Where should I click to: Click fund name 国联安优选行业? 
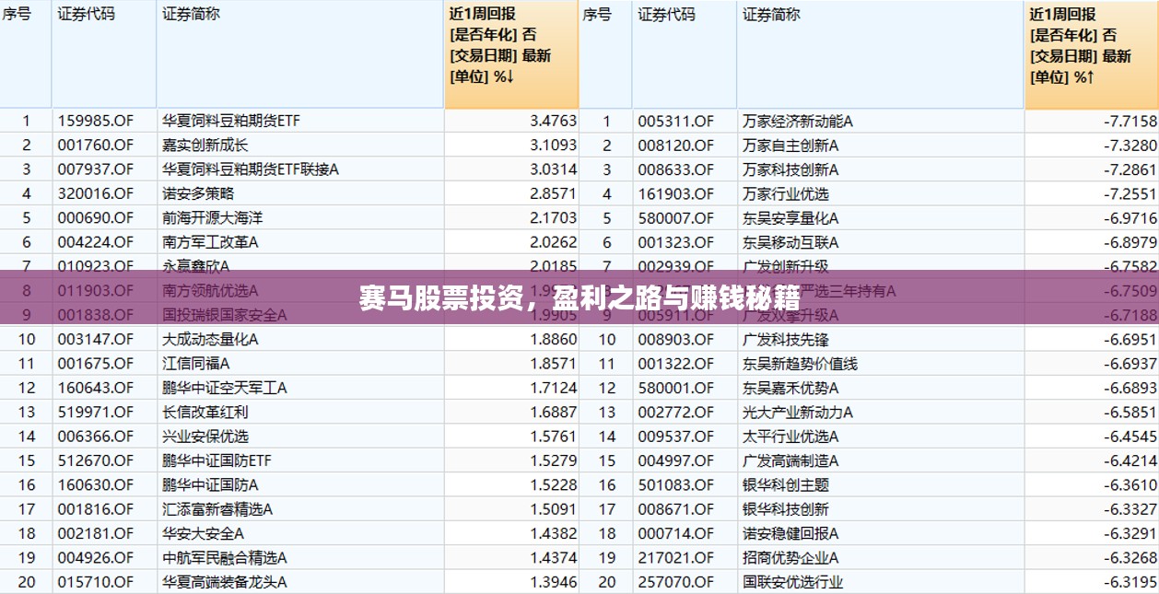tap(792, 582)
